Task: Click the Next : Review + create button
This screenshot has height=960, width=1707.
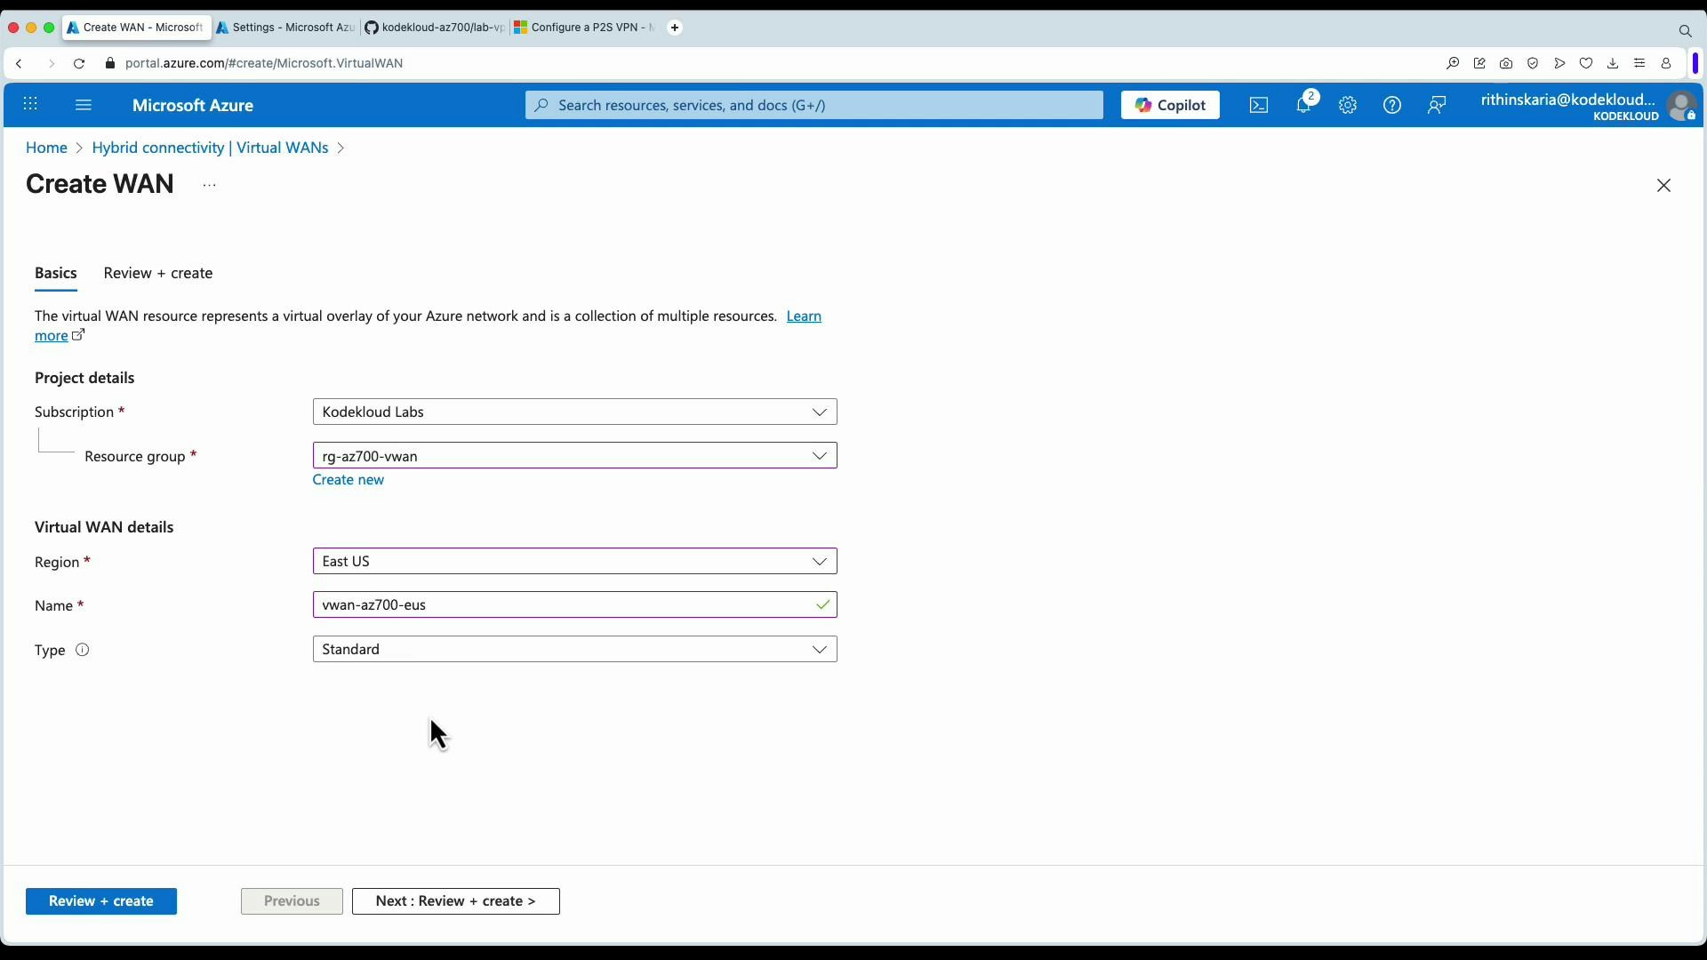Action: [455, 900]
